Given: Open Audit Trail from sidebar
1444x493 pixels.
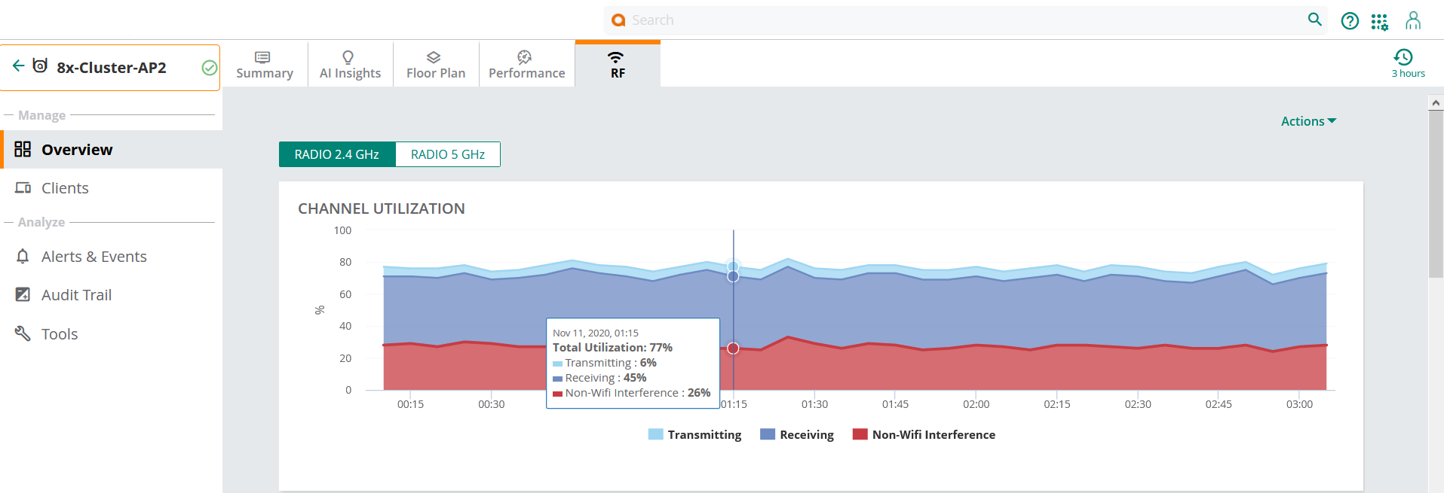Looking at the screenshot, I should 76,295.
